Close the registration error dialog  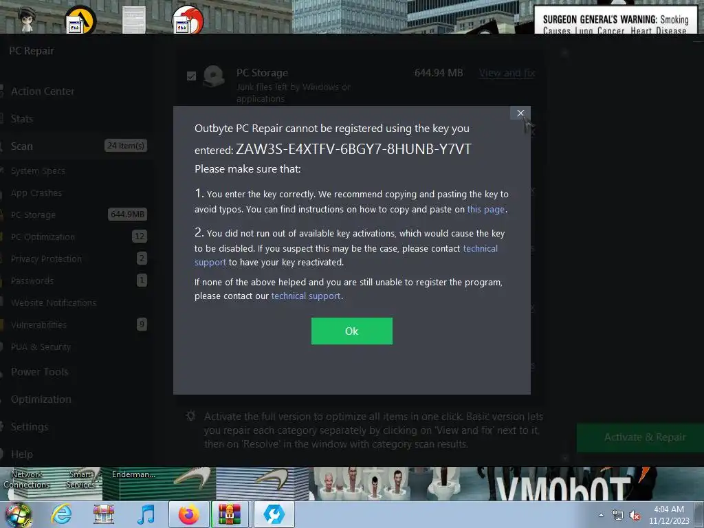(520, 113)
